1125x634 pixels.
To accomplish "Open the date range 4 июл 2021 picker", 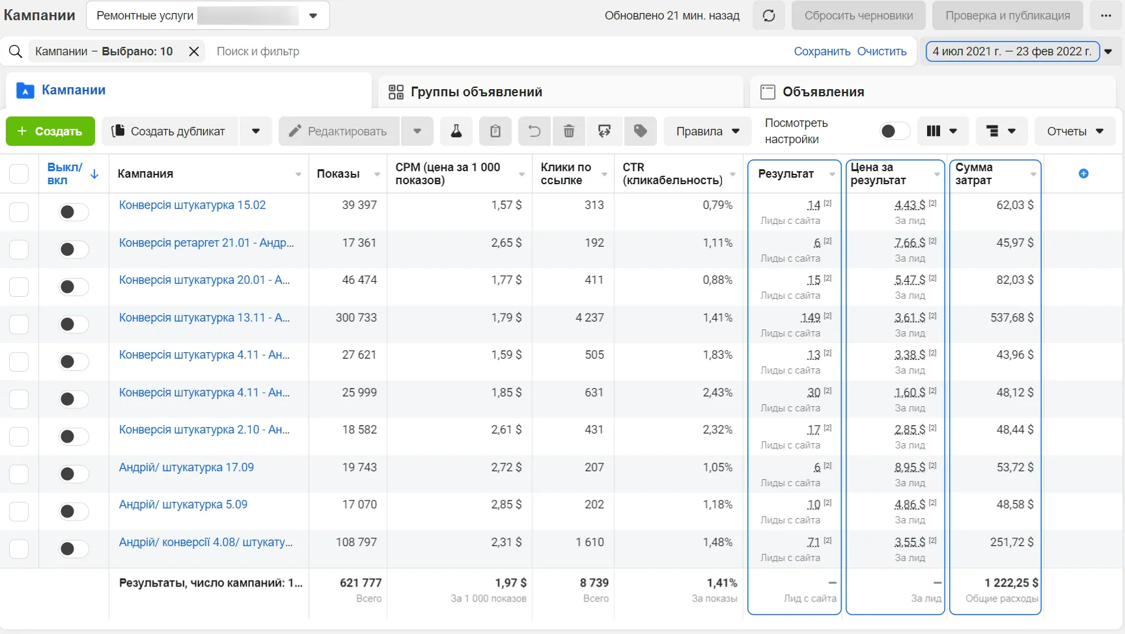I will tap(1012, 51).
